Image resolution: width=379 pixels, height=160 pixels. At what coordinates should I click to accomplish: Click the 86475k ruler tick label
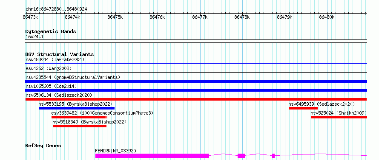[115, 17]
